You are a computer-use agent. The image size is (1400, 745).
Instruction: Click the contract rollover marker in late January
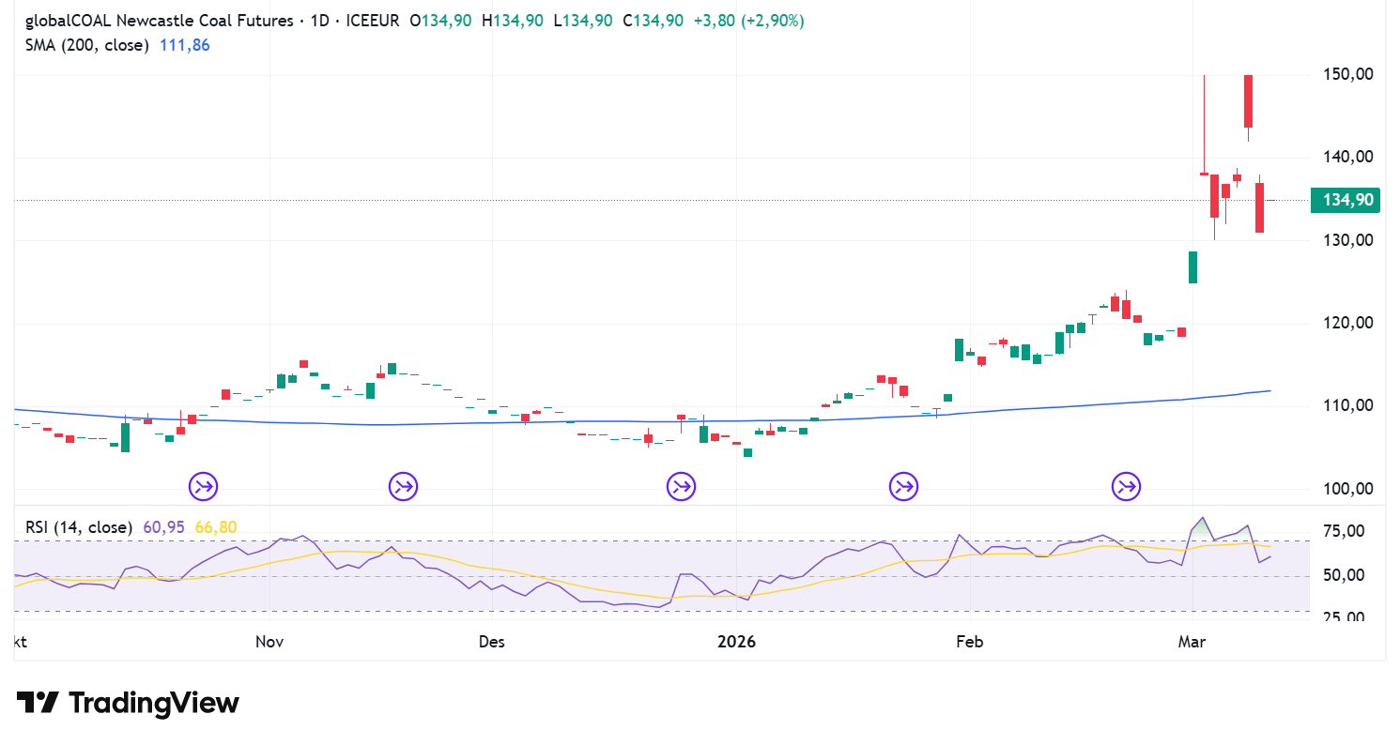click(903, 486)
